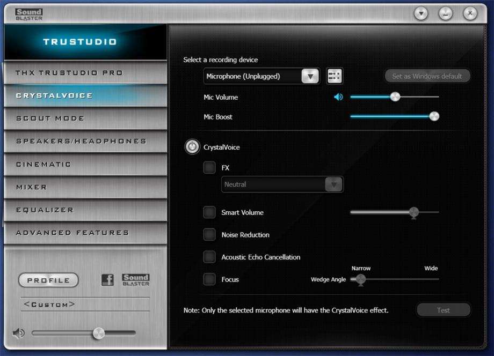Open the THX TruStudio Pro section
The image size is (494, 356).
click(x=85, y=72)
